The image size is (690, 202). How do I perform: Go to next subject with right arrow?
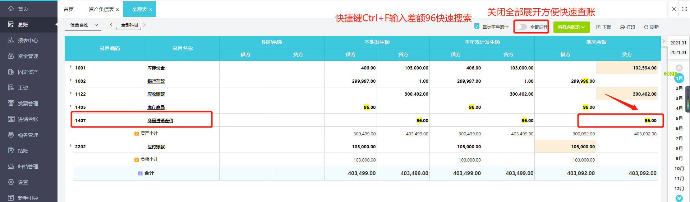tap(144, 25)
